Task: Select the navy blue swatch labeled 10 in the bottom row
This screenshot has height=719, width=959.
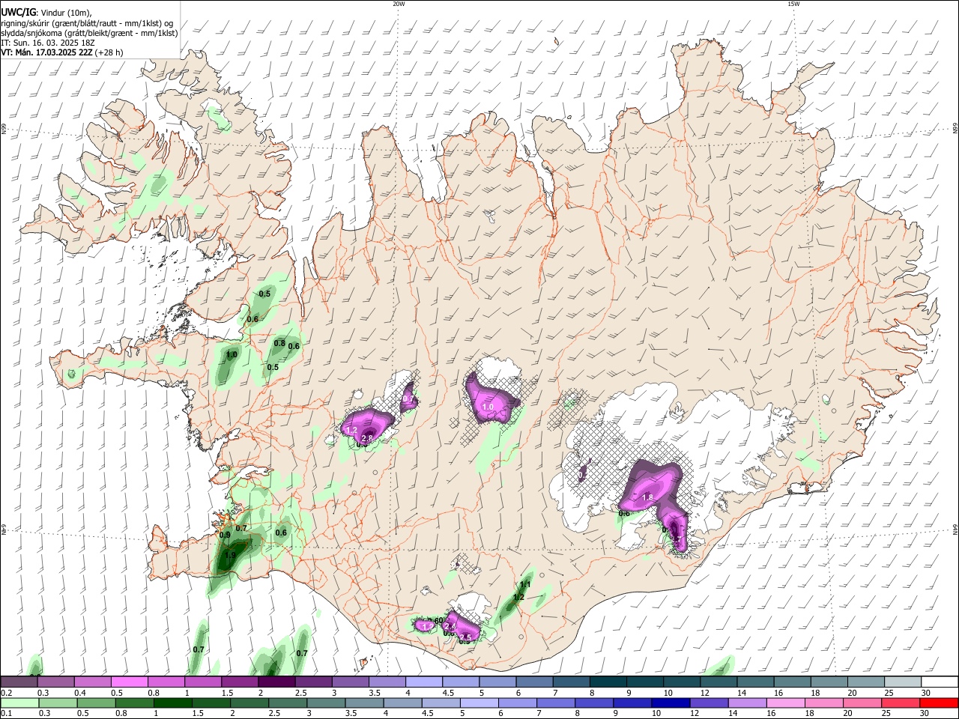Action: click(x=669, y=703)
